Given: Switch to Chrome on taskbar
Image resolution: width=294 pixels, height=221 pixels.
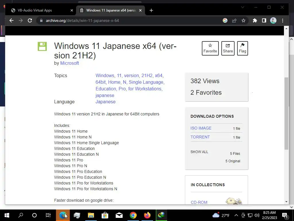Looking at the screenshot, I should click(x=133, y=215).
